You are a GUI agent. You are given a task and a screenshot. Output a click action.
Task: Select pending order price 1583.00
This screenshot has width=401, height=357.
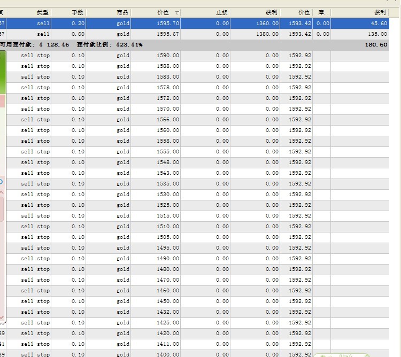168,77
